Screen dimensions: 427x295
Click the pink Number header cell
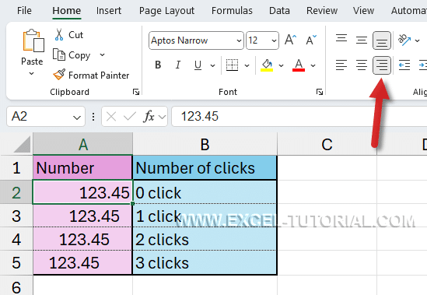click(x=82, y=167)
